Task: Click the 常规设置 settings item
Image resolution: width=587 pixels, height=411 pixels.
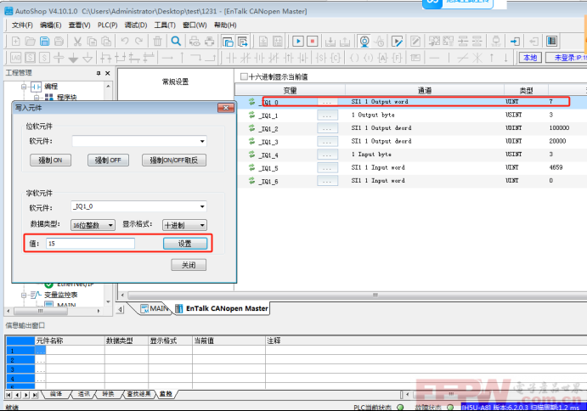Action: coord(175,82)
